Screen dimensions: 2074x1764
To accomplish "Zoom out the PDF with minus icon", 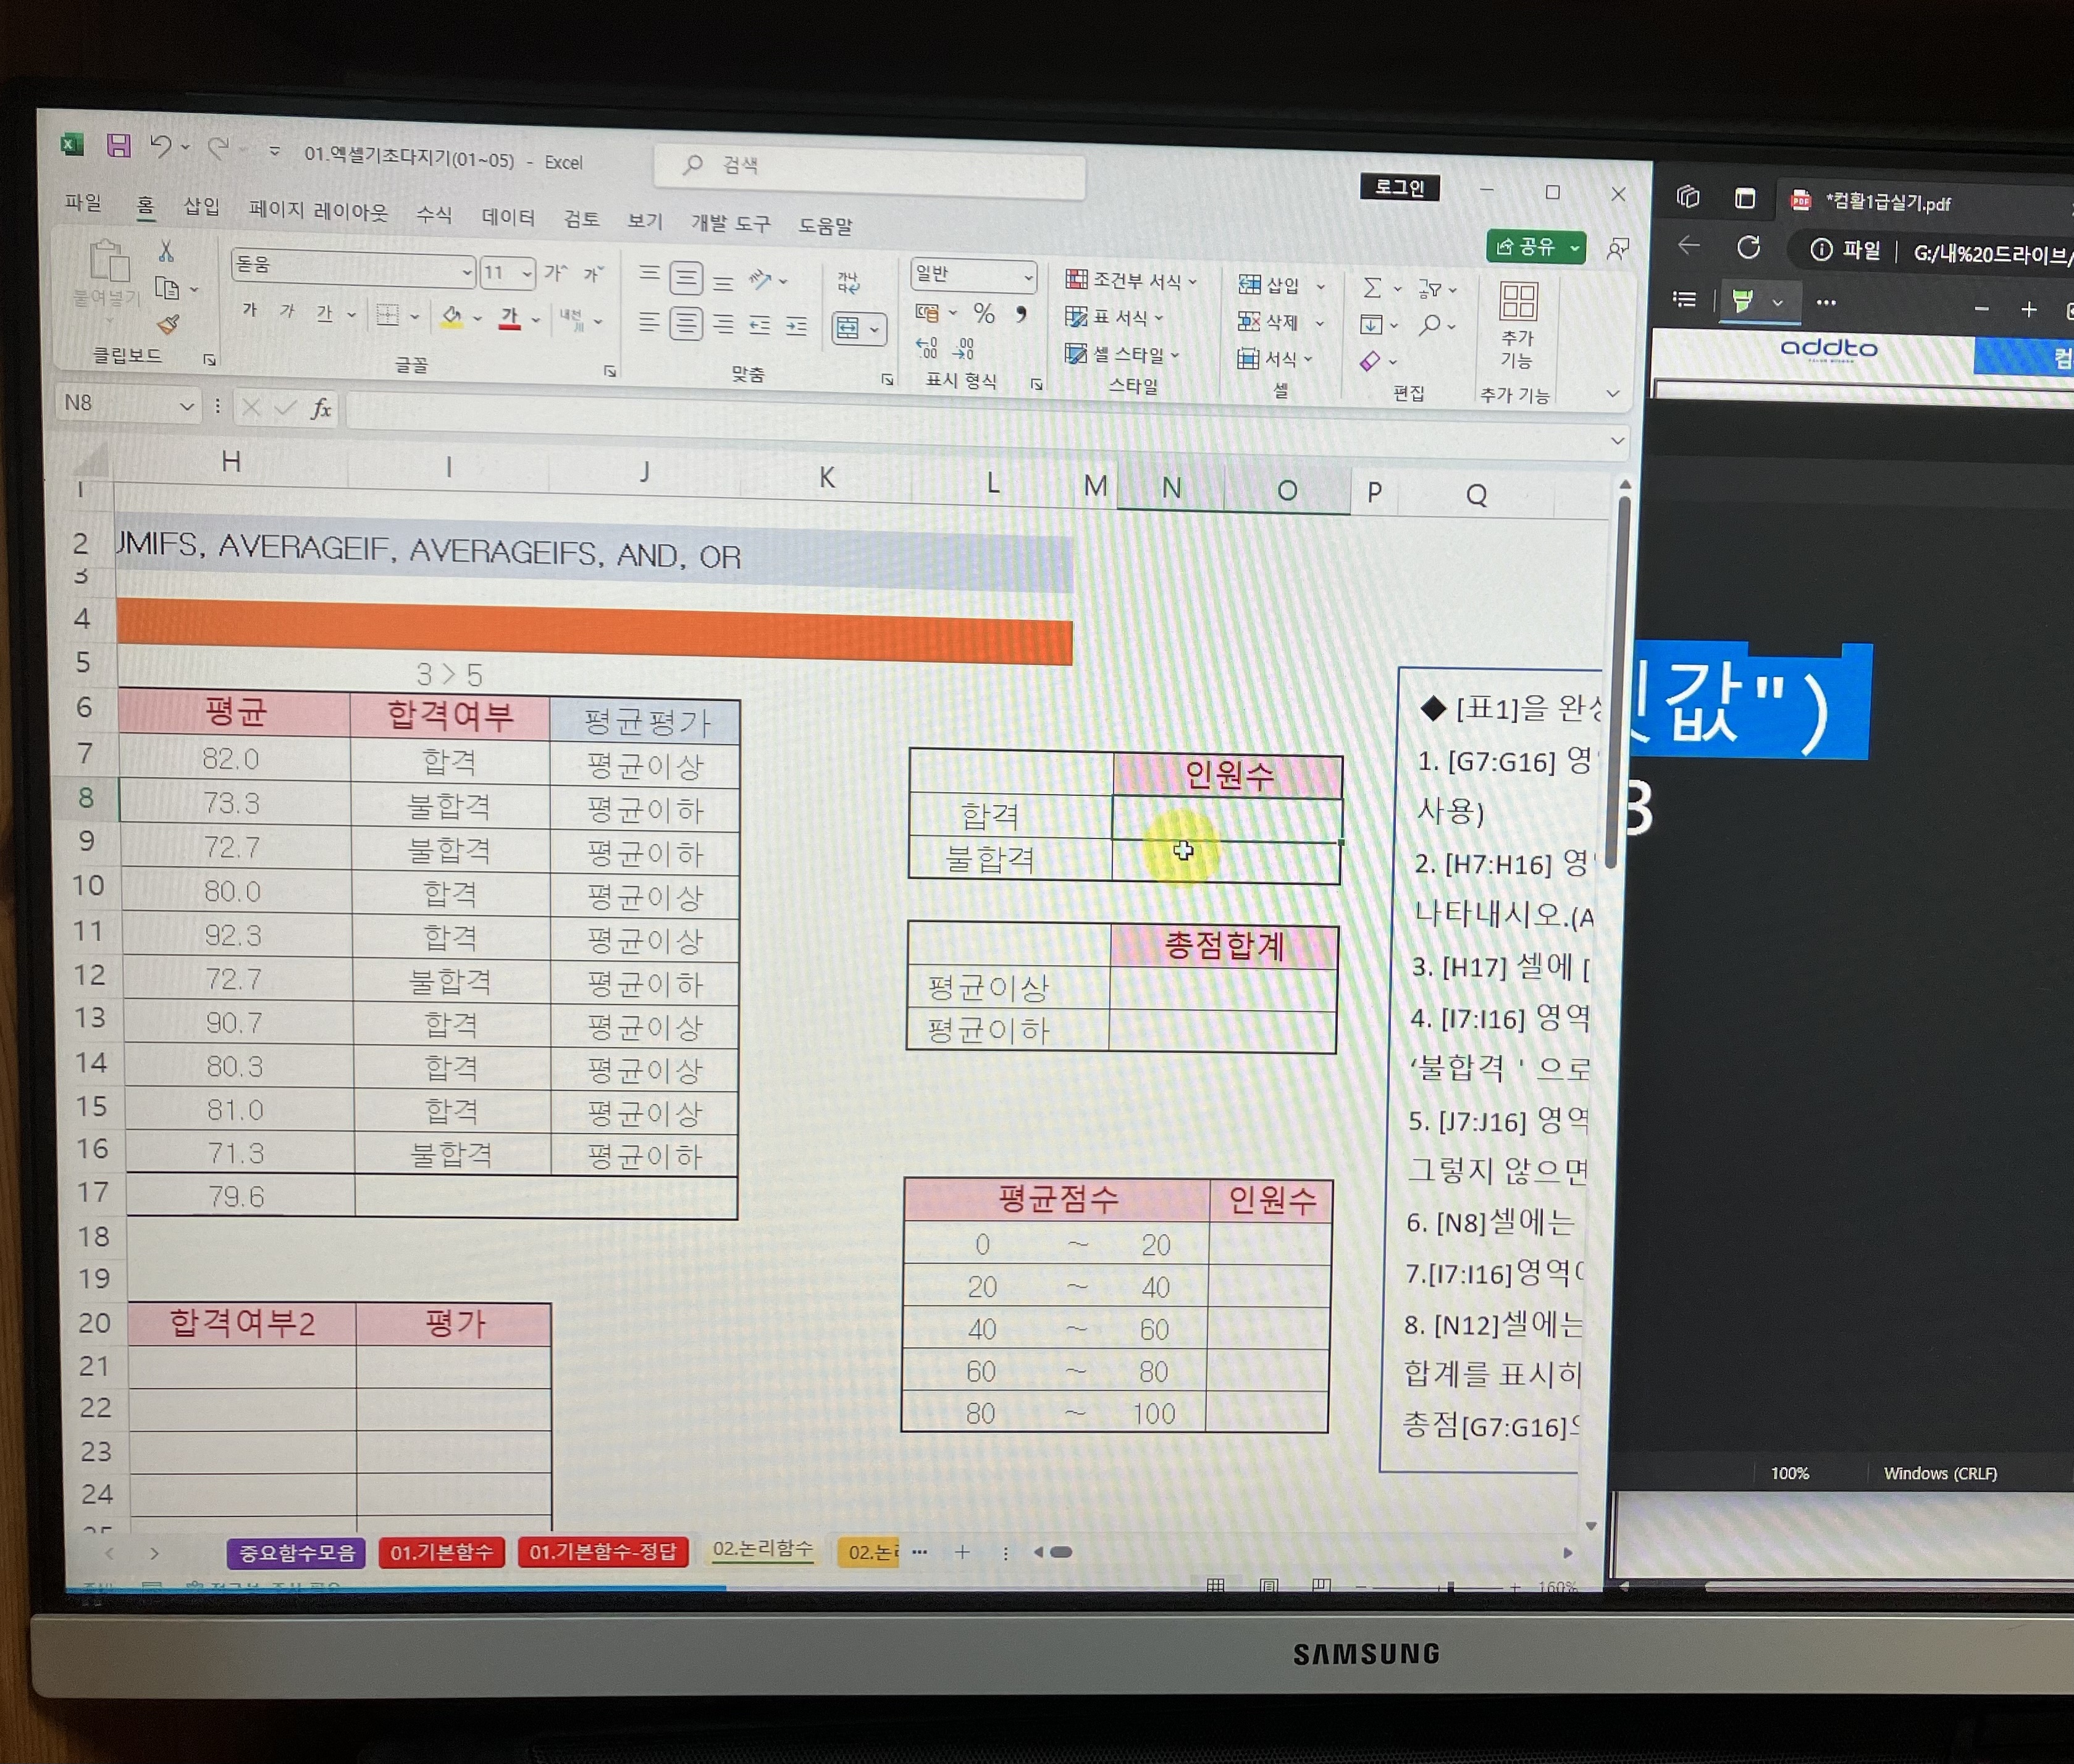I will point(1981,309).
